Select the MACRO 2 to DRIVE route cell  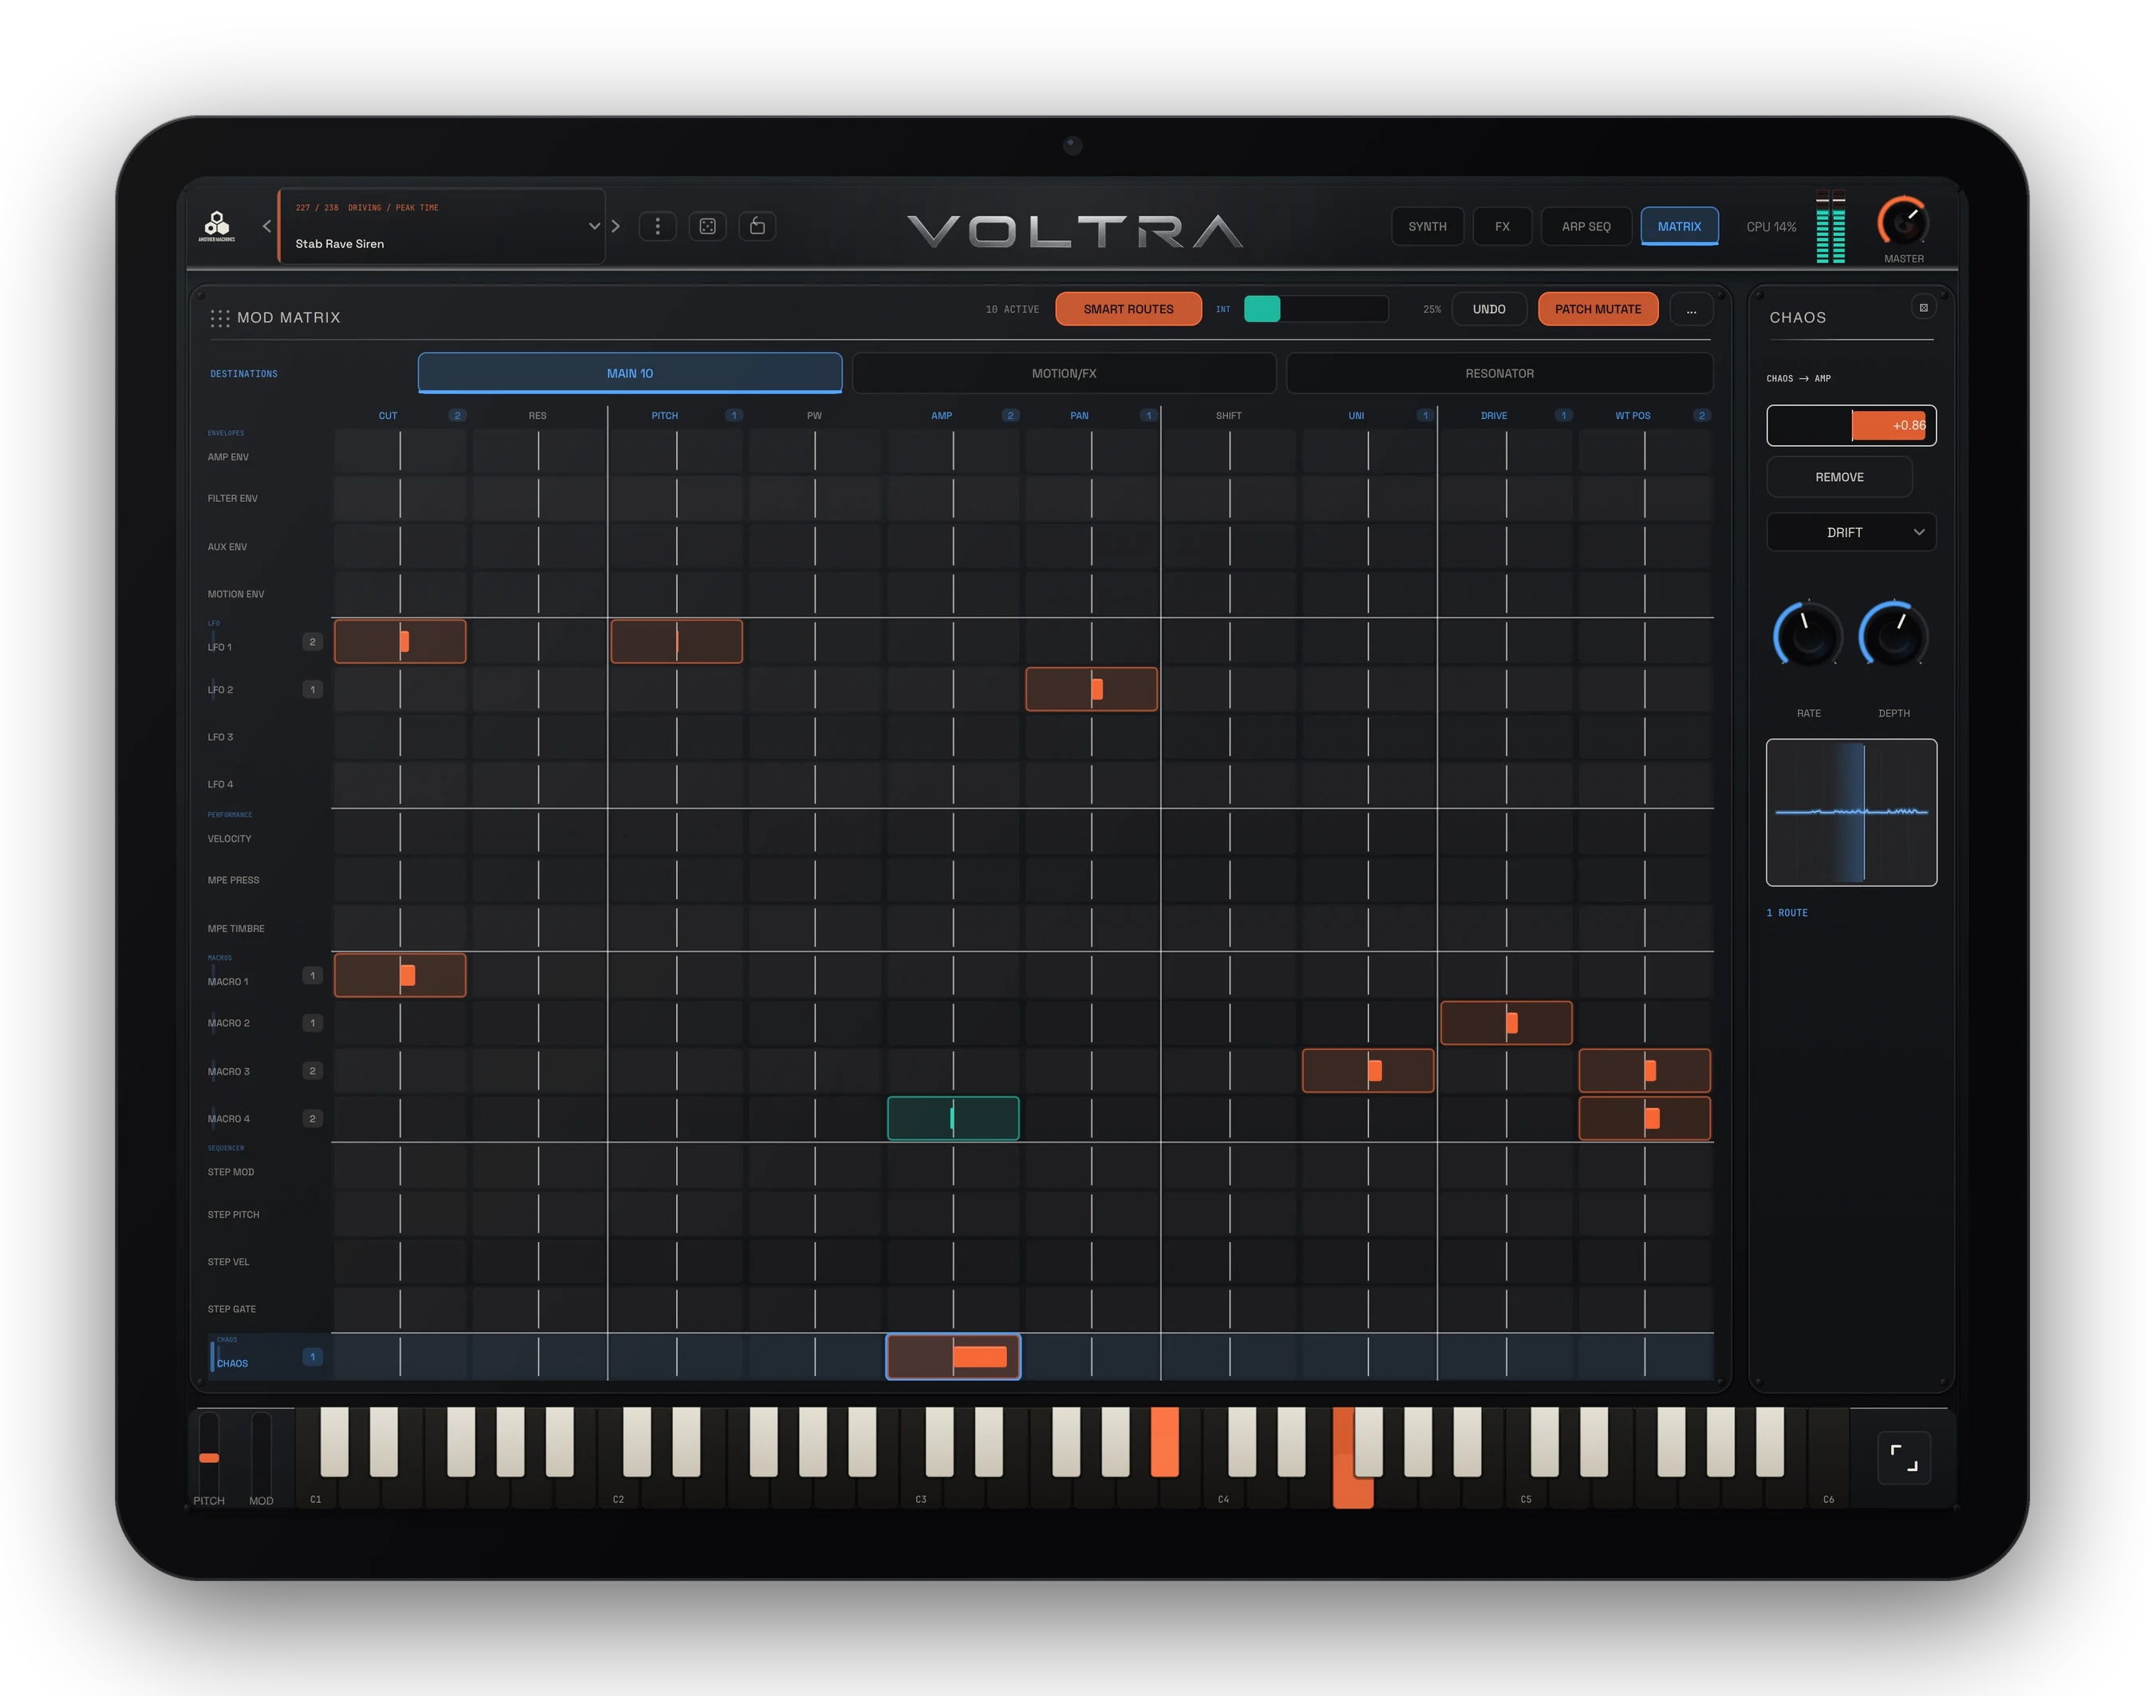tap(1507, 1023)
